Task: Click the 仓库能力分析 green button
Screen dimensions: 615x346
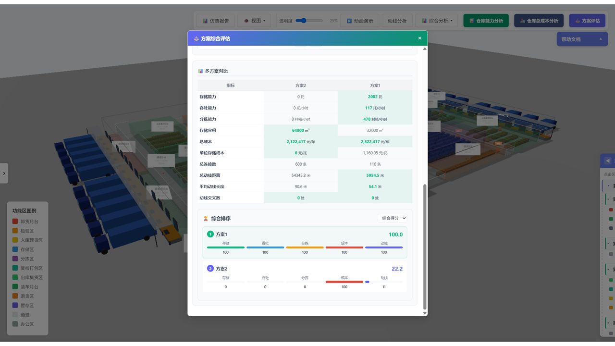Action: click(x=486, y=21)
